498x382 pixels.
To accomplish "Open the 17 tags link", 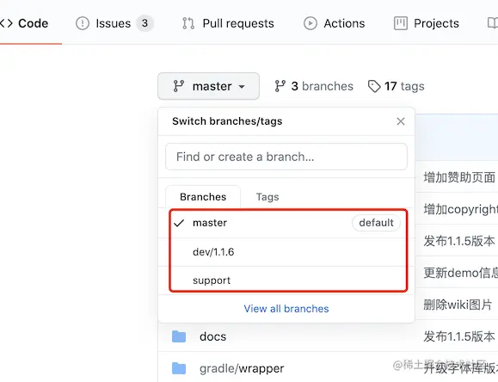I will pyautogui.click(x=396, y=86).
